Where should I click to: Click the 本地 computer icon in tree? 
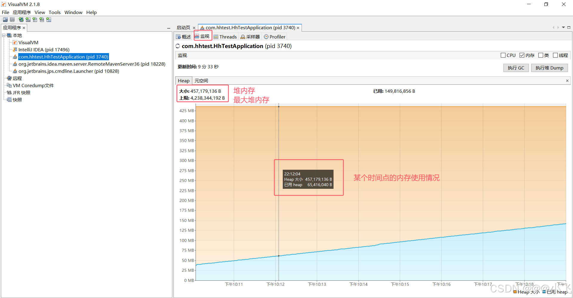[x=9, y=35]
